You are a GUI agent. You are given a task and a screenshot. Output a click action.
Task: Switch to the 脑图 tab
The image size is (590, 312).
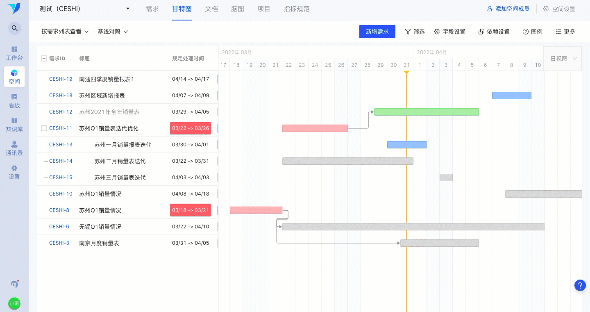[x=238, y=9]
